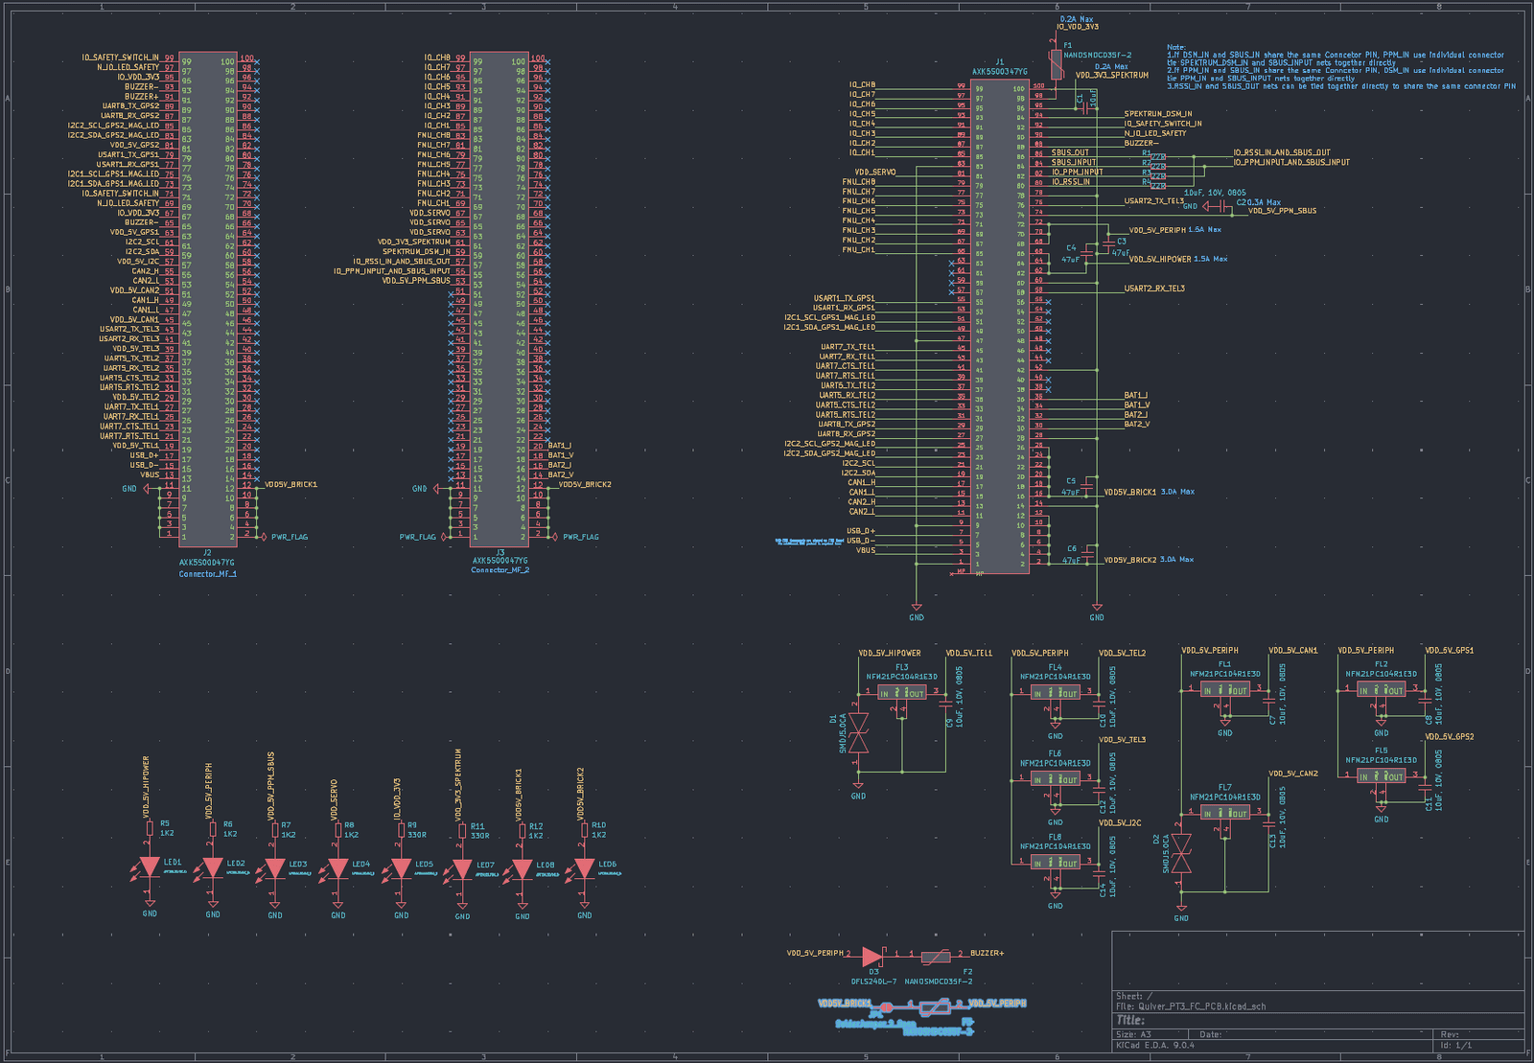Click the 'VDD_5V_GPS2' label above FL5
1534x1063 pixels.
[x=1450, y=737]
